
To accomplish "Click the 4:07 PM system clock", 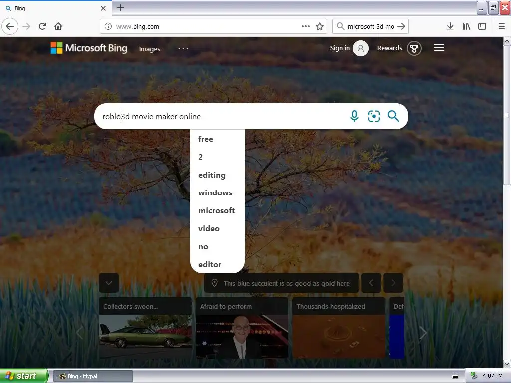I will [x=493, y=376].
